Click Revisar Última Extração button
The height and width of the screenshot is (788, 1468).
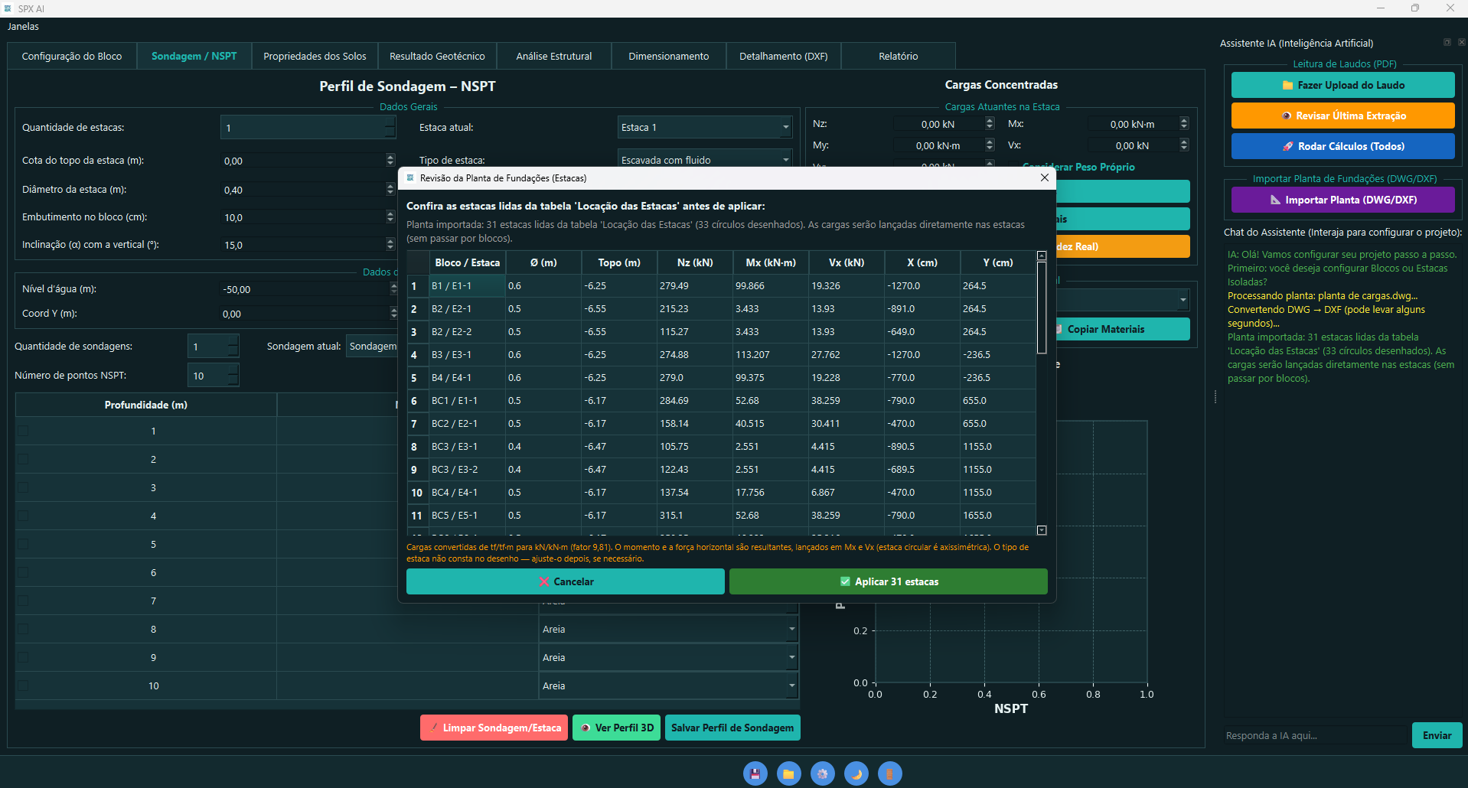1342,116
